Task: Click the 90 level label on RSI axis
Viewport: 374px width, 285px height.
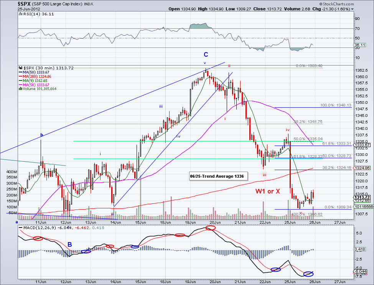Action: [357, 18]
